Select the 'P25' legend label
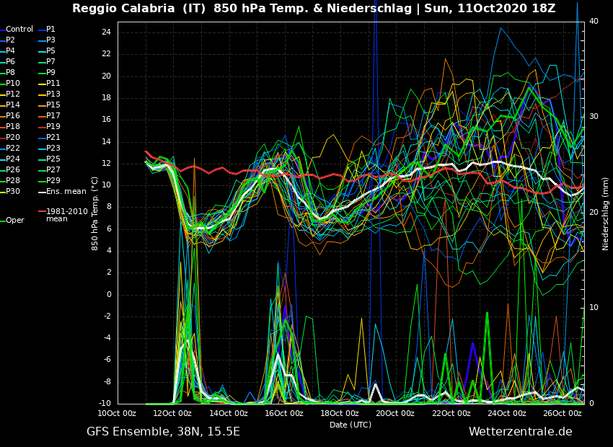Image resolution: width=613 pixels, height=447 pixels. [53, 159]
